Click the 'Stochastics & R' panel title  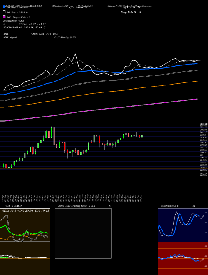pyautogui.click(x=170, y=206)
